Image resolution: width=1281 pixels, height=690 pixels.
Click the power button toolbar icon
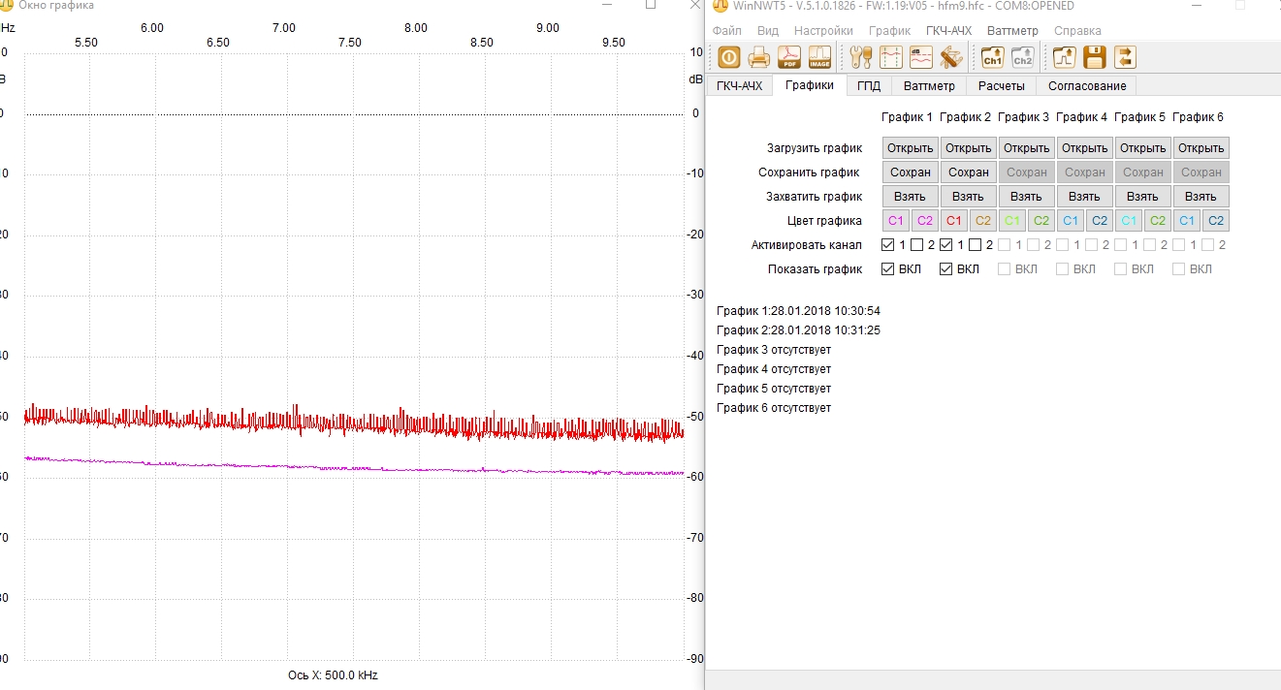click(x=728, y=57)
